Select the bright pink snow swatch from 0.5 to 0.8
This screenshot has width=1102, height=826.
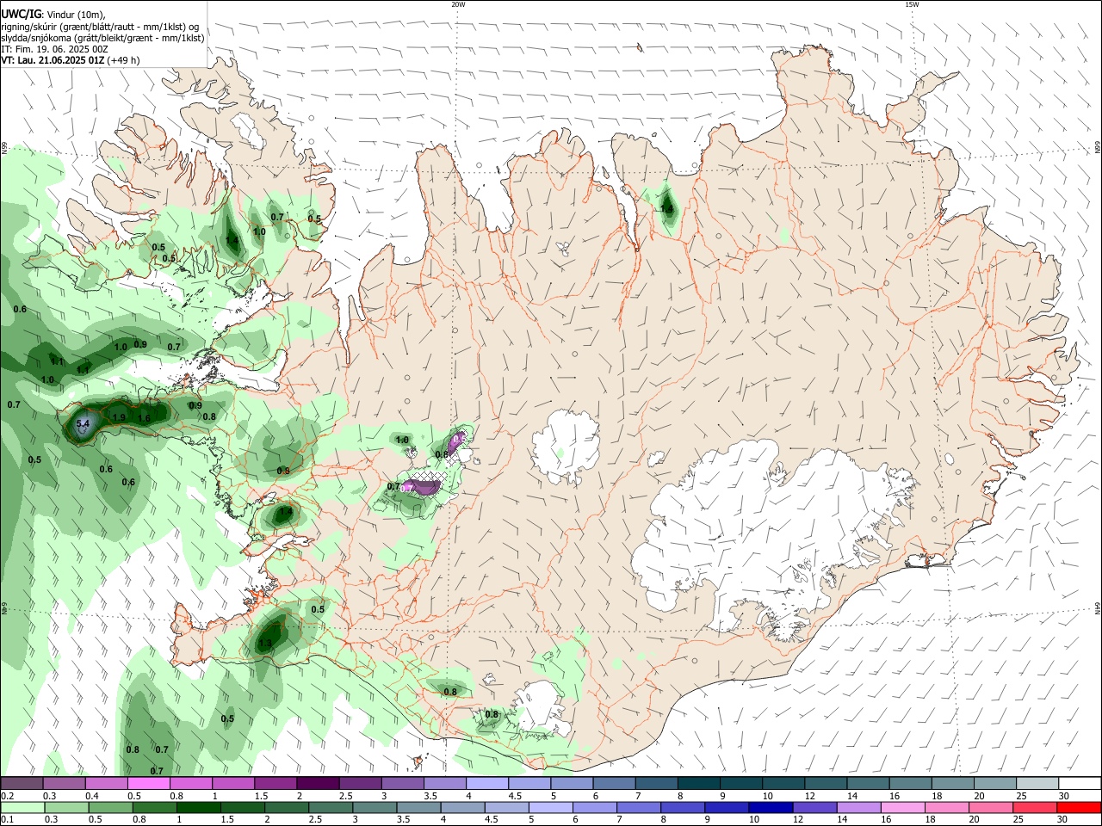tap(148, 783)
